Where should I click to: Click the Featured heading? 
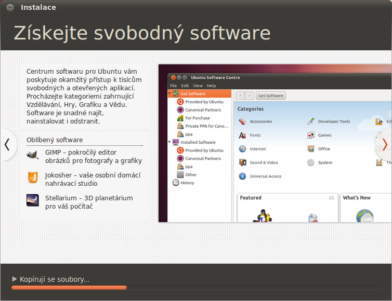[251, 198]
